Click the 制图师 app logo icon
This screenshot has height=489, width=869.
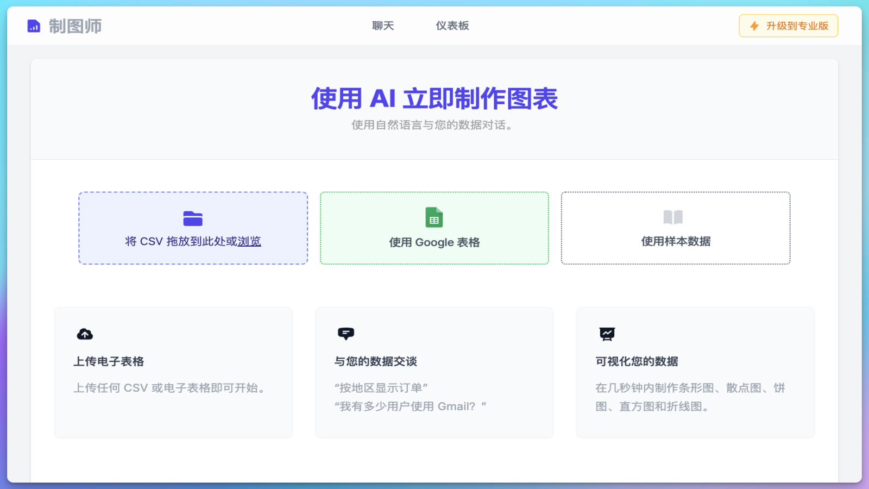(x=34, y=26)
